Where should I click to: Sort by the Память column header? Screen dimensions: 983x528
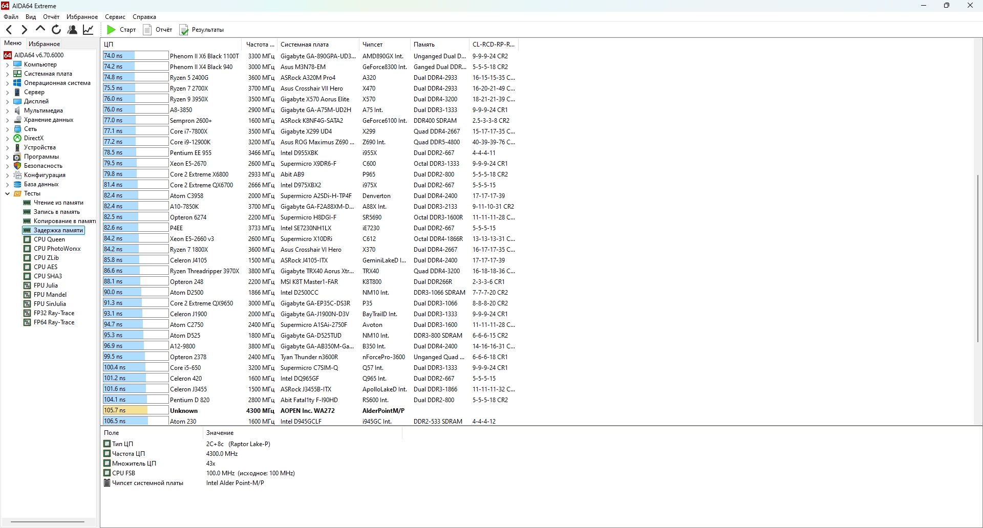click(x=439, y=45)
